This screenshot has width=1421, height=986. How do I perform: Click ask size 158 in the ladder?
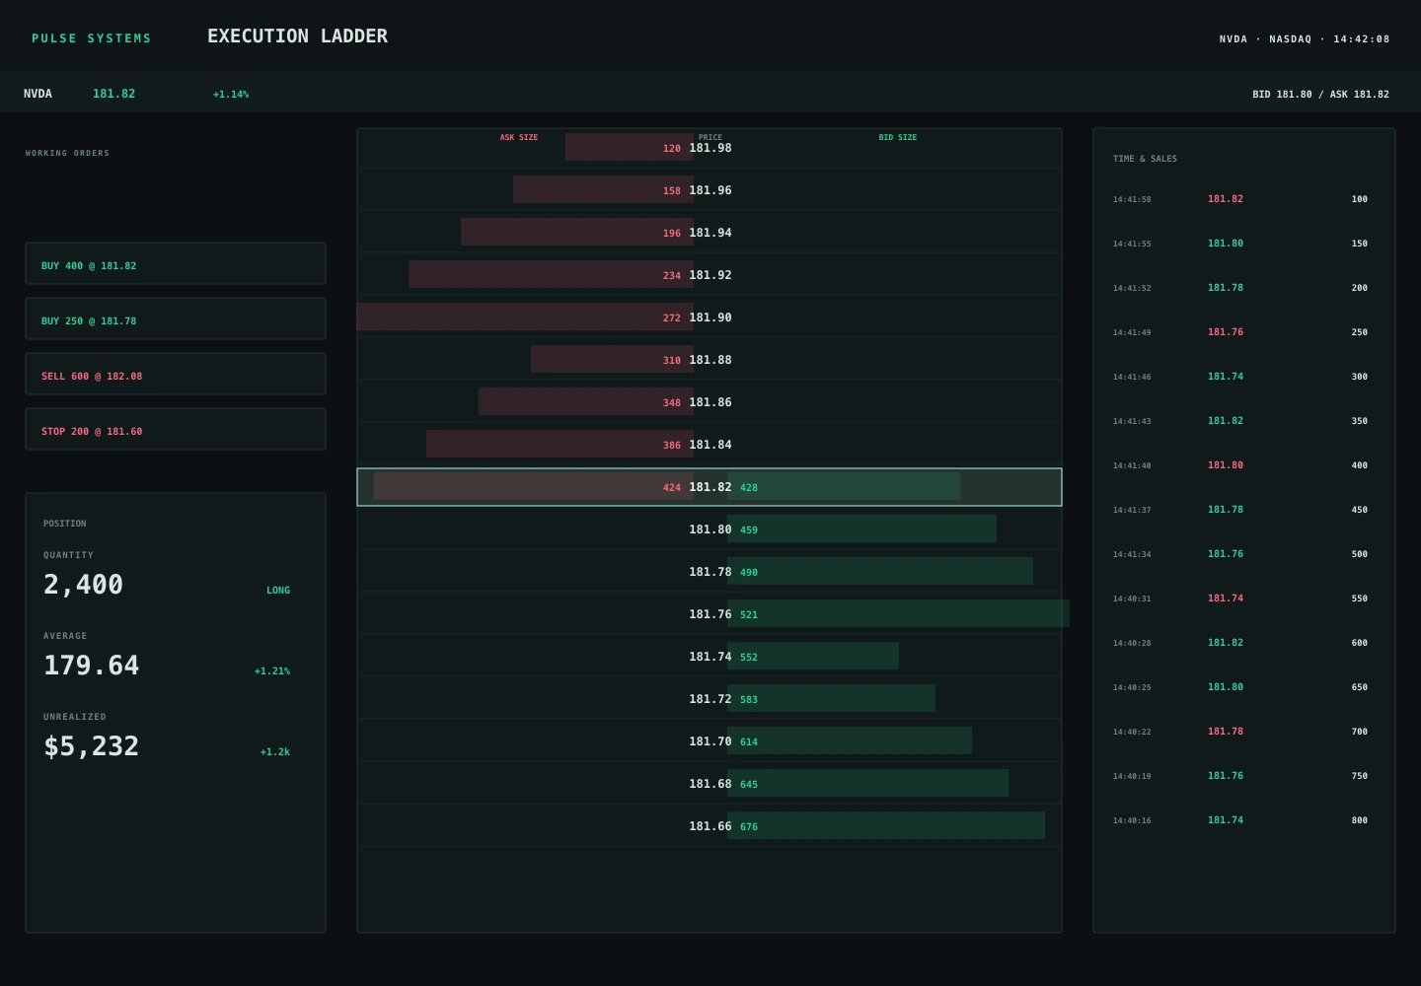point(672,191)
